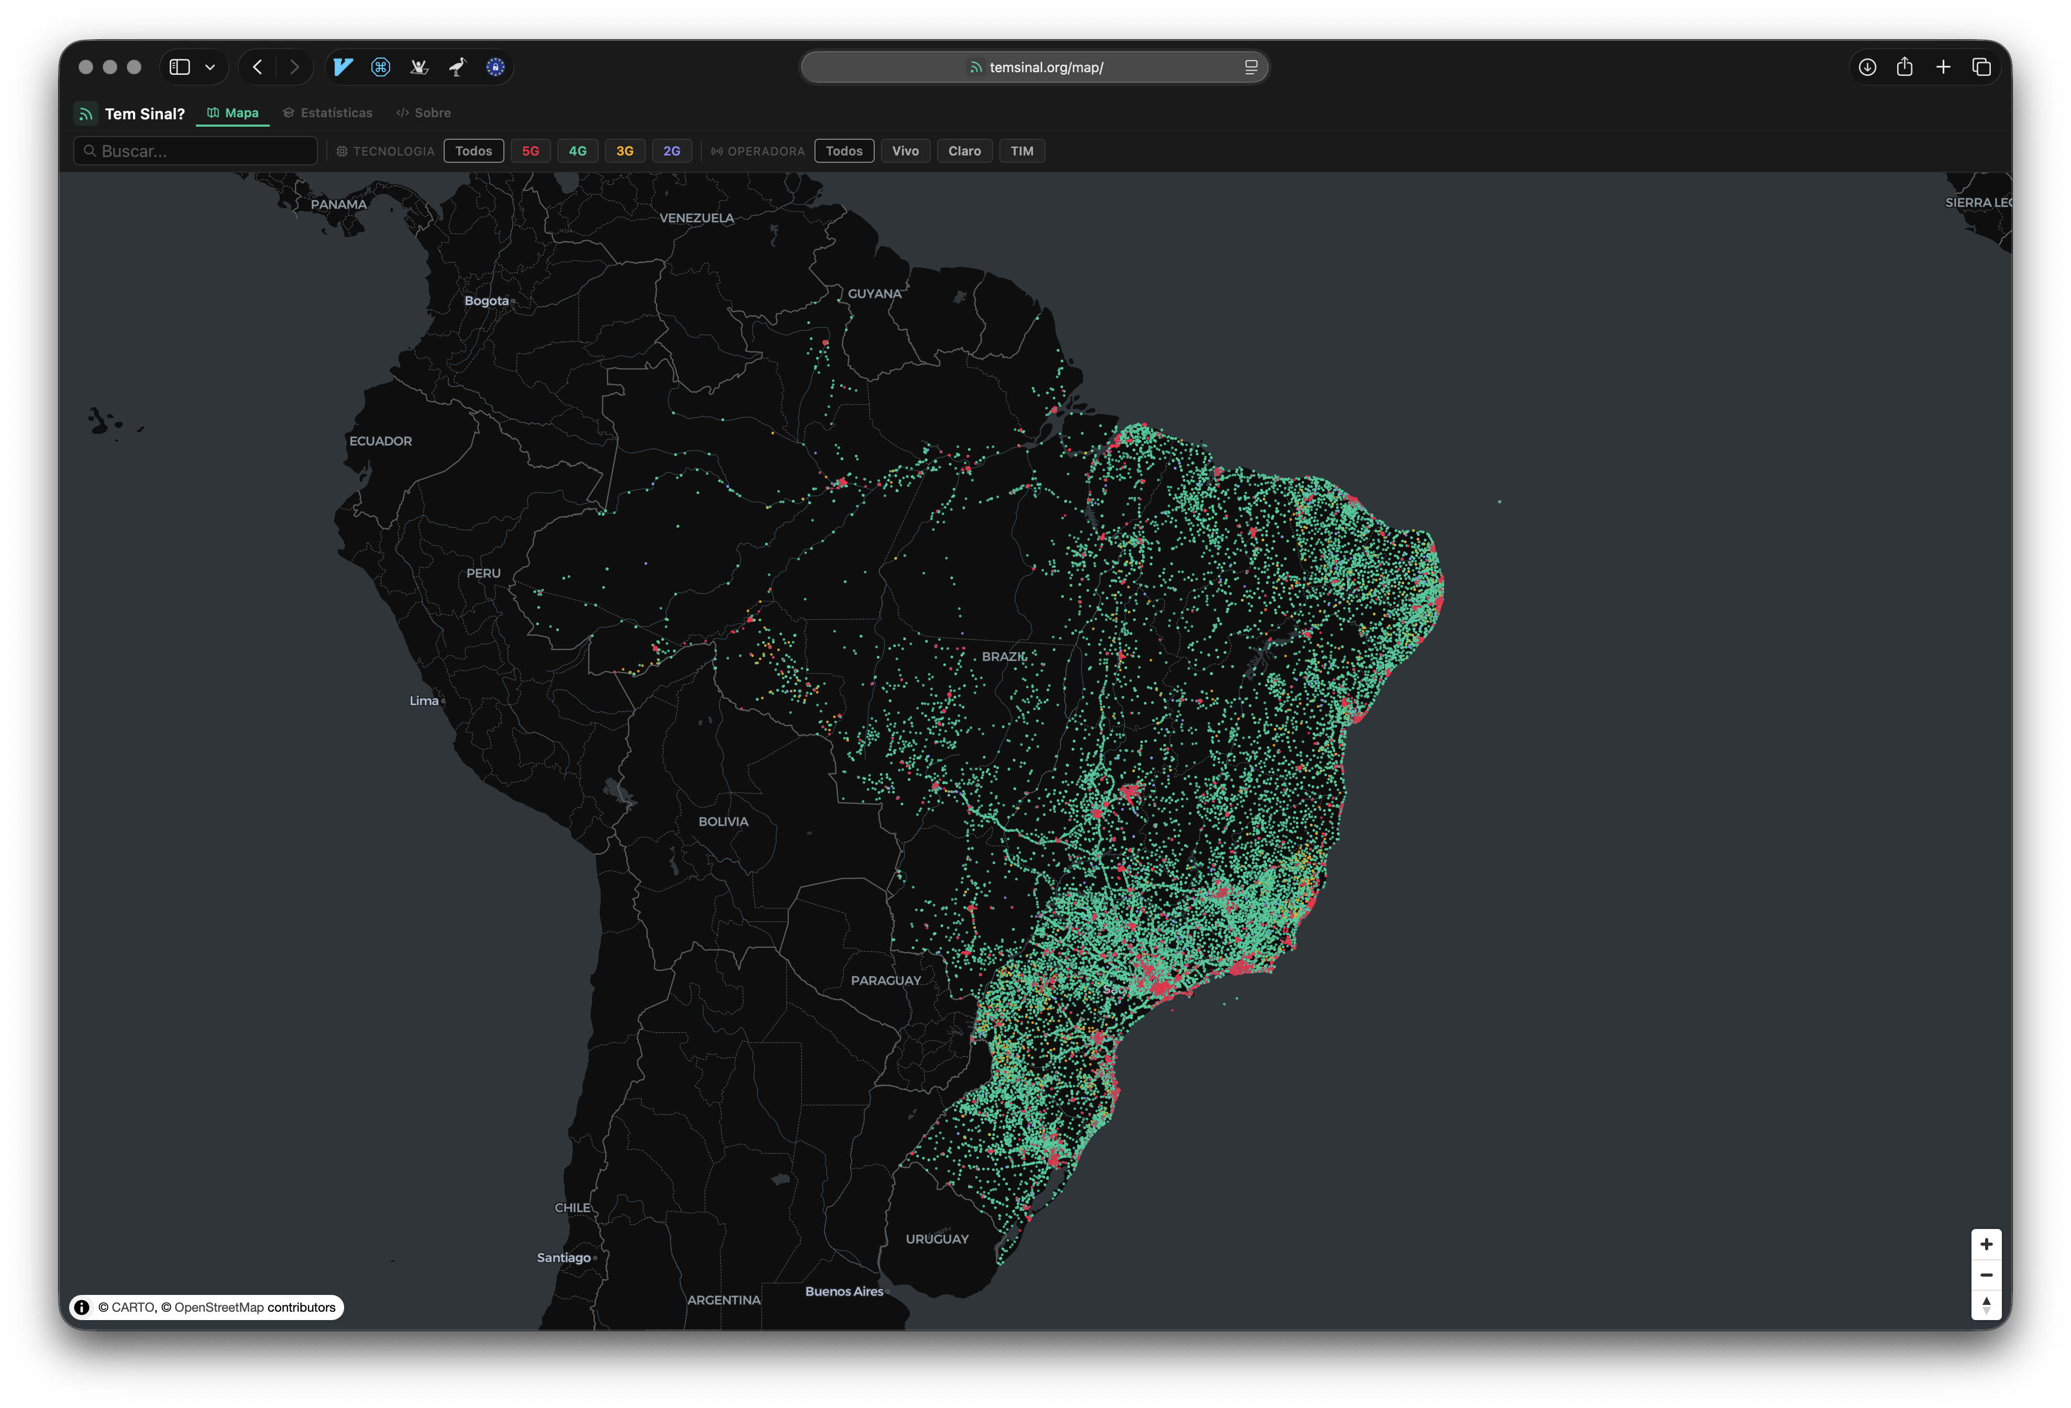Filter coverage by the Vivo operator
The image size is (2071, 1408).
pos(906,151)
